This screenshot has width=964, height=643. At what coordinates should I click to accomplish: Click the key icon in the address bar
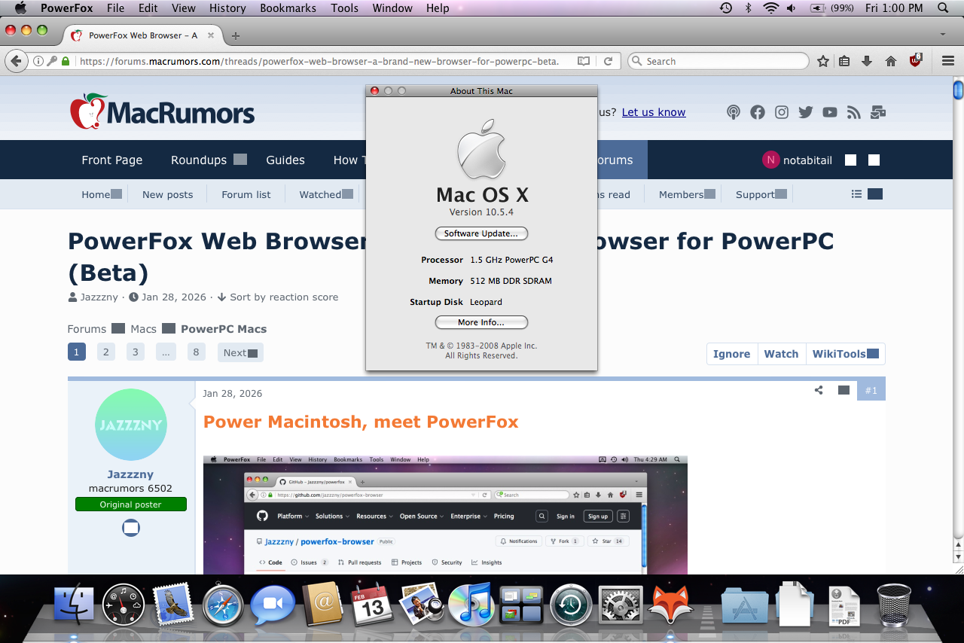[x=52, y=61]
